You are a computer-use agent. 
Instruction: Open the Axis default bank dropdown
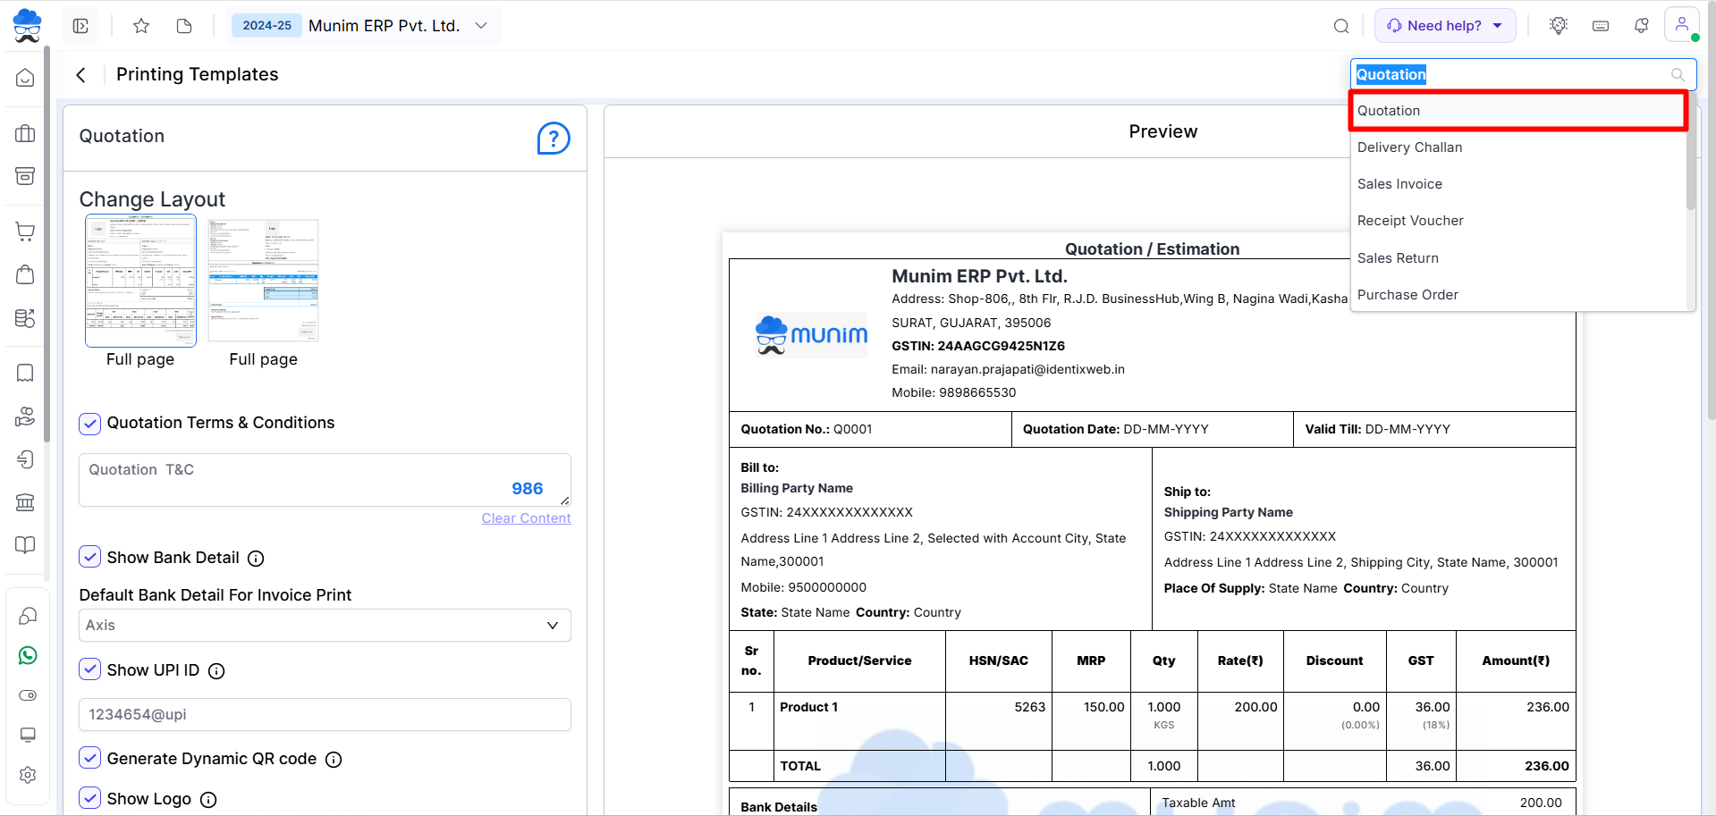(325, 626)
